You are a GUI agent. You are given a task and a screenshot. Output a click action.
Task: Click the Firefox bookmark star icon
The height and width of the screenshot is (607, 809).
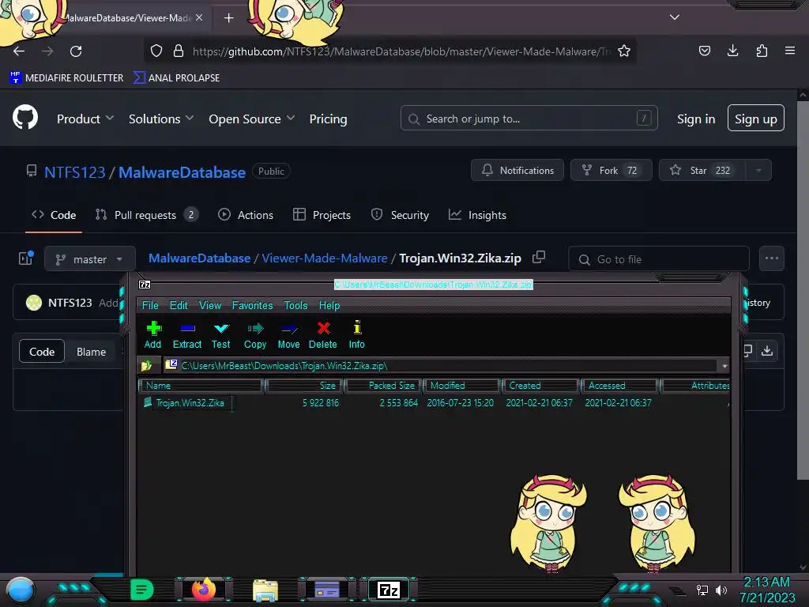click(x=624, y=51)
